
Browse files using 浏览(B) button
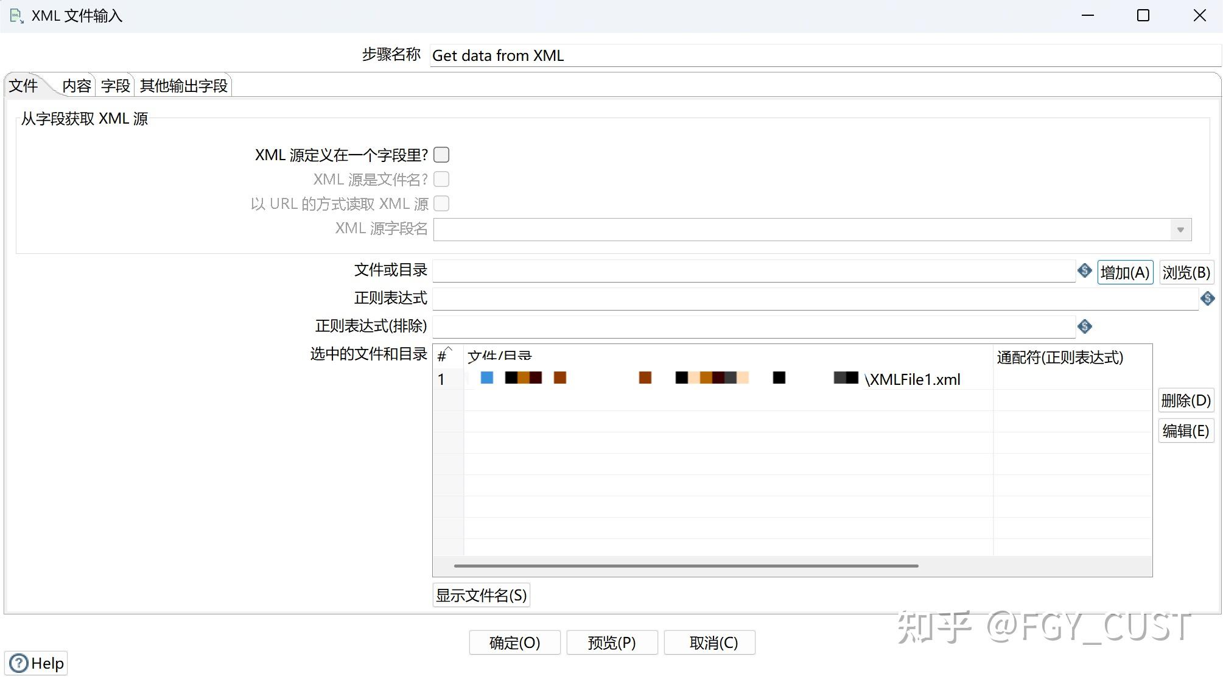pos(1186,272)
